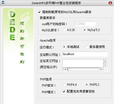Click the text area scroll down arrow

[105, 65]
